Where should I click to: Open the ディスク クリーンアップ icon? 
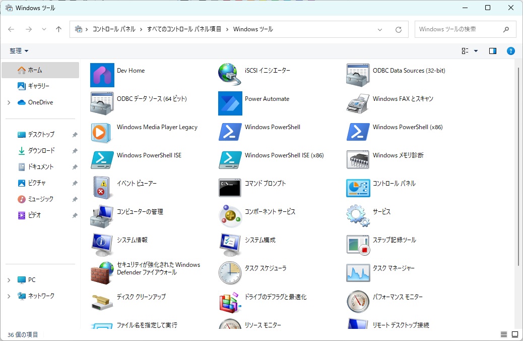point(102,302)
